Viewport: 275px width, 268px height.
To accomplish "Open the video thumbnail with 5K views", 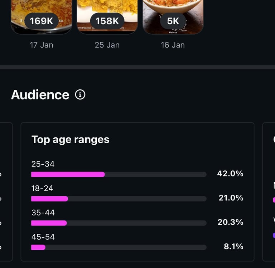I will click(x=173, y=16).
